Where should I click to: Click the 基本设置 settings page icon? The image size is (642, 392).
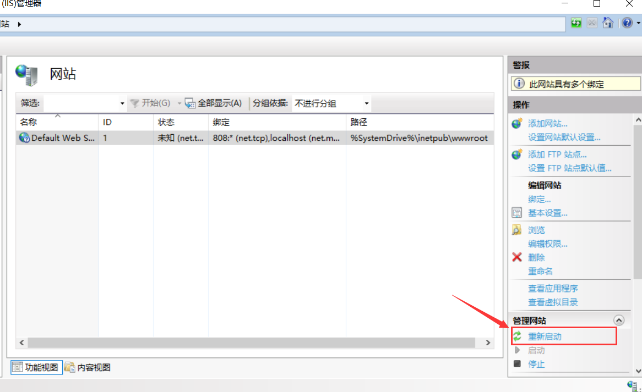click(516, 213)
